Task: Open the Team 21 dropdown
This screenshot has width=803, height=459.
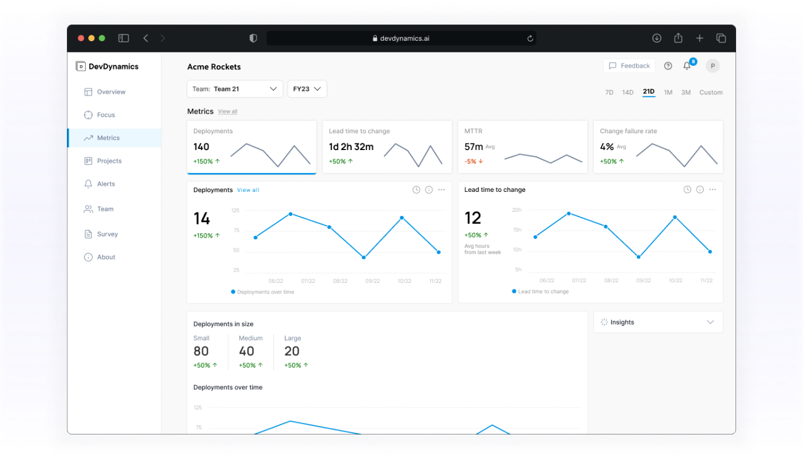Action: point(234,89)
